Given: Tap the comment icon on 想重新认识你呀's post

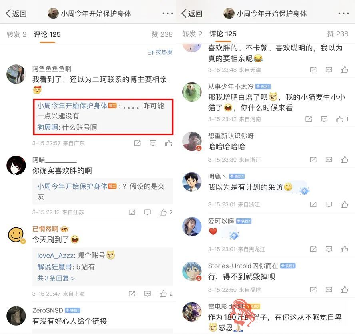Looking at the screenshot, I should [329, 160].
